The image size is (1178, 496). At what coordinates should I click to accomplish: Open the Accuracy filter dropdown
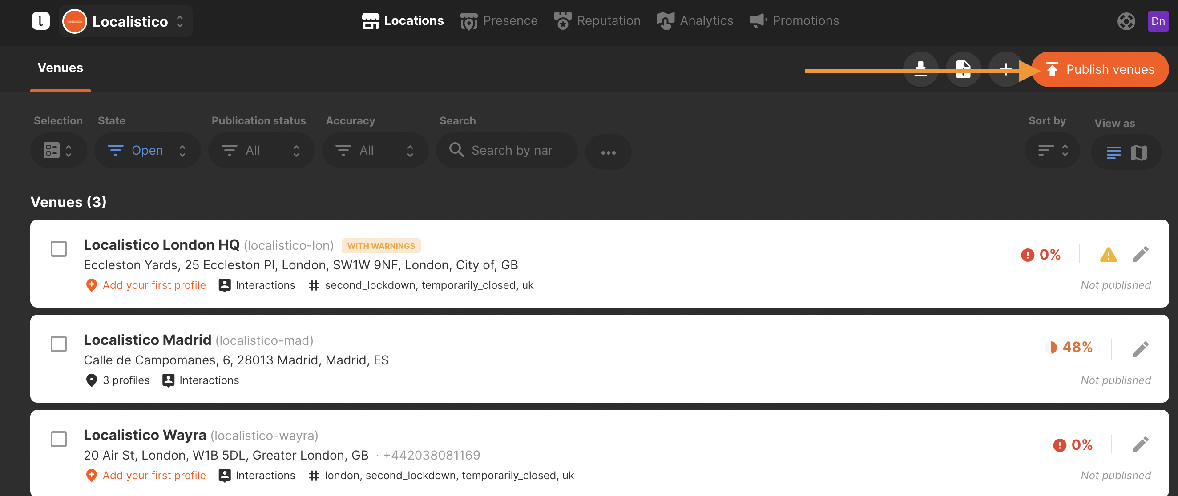(375, 150)
